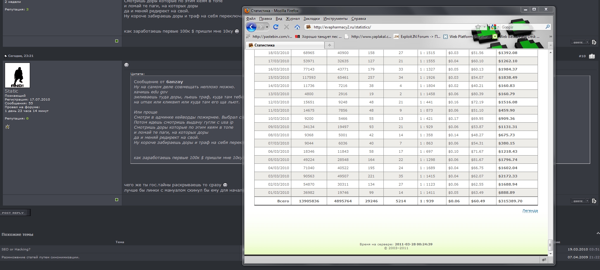Open the pastebin.com bookmark
The image size is (600, 270).
(x=269, y=36)
